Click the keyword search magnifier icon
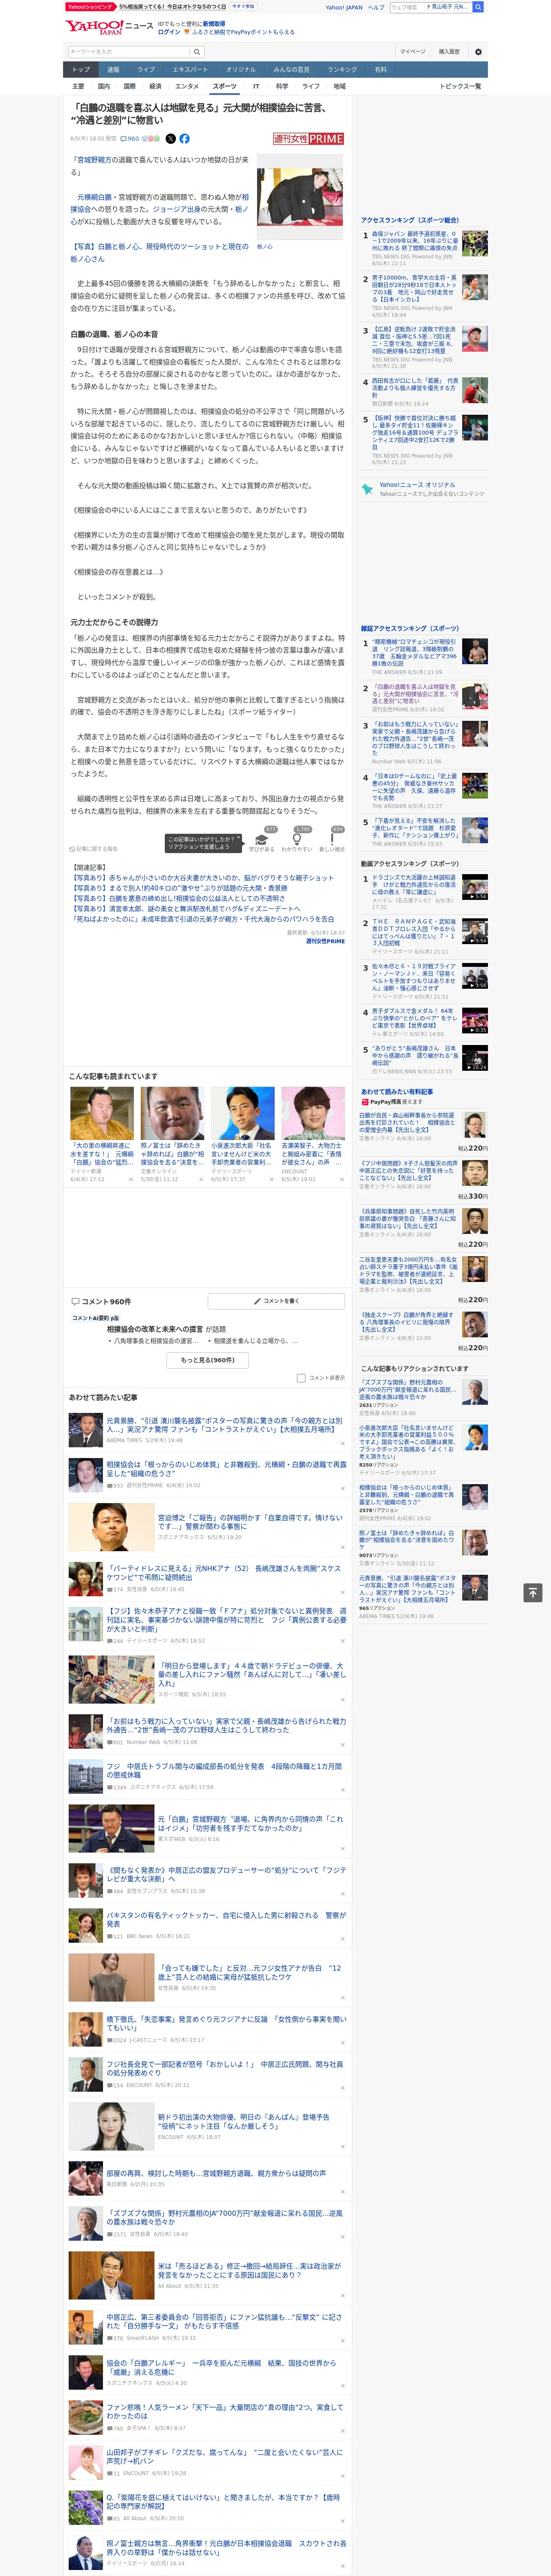The width and height of the screenshot is (551, 2576). click(x=197, y=51)
